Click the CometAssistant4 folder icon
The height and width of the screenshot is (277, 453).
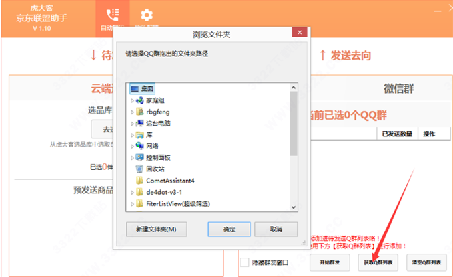tap(139, 181)
